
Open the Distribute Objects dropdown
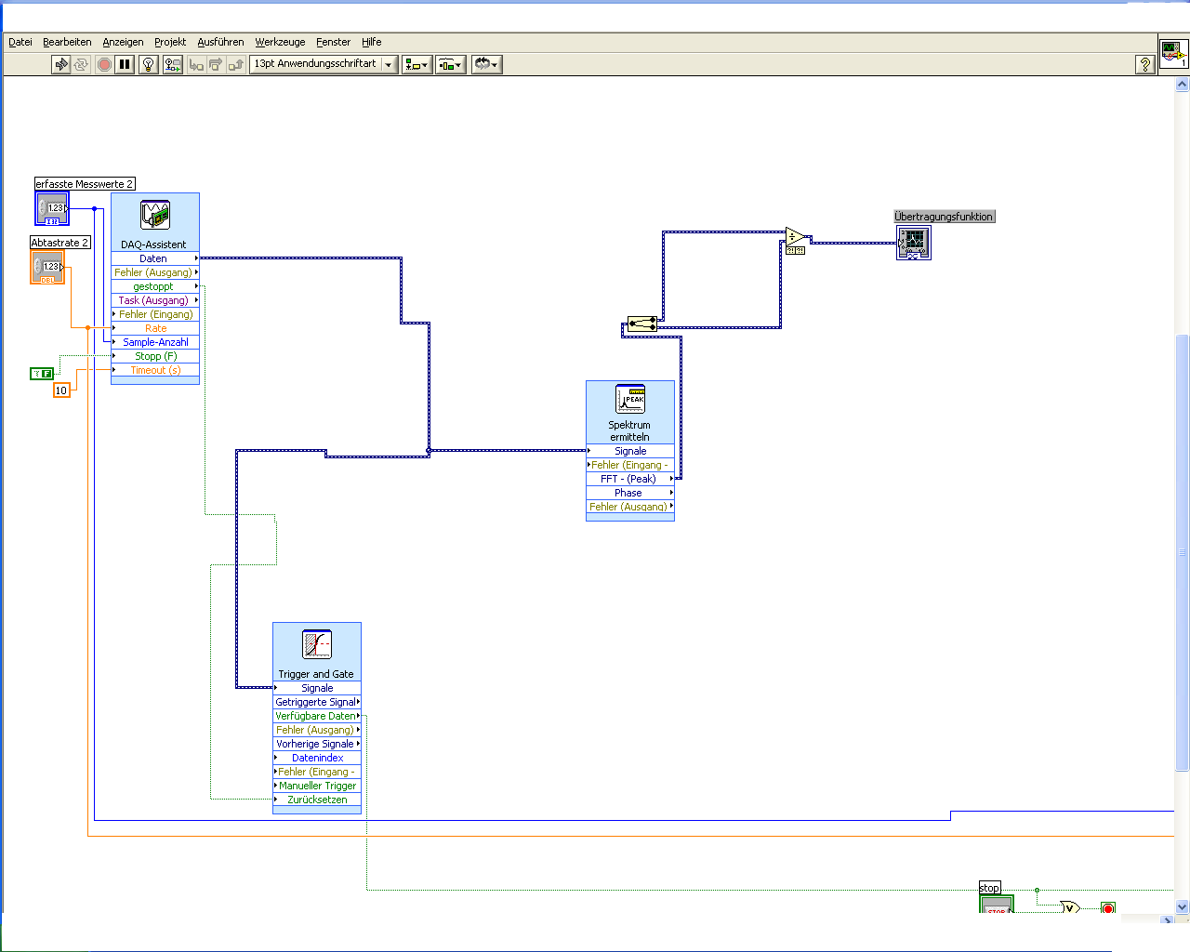tap(451, 64)
